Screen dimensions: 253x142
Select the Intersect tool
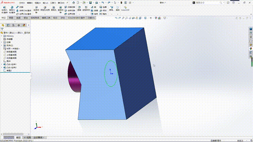click(x=103, y=11)
